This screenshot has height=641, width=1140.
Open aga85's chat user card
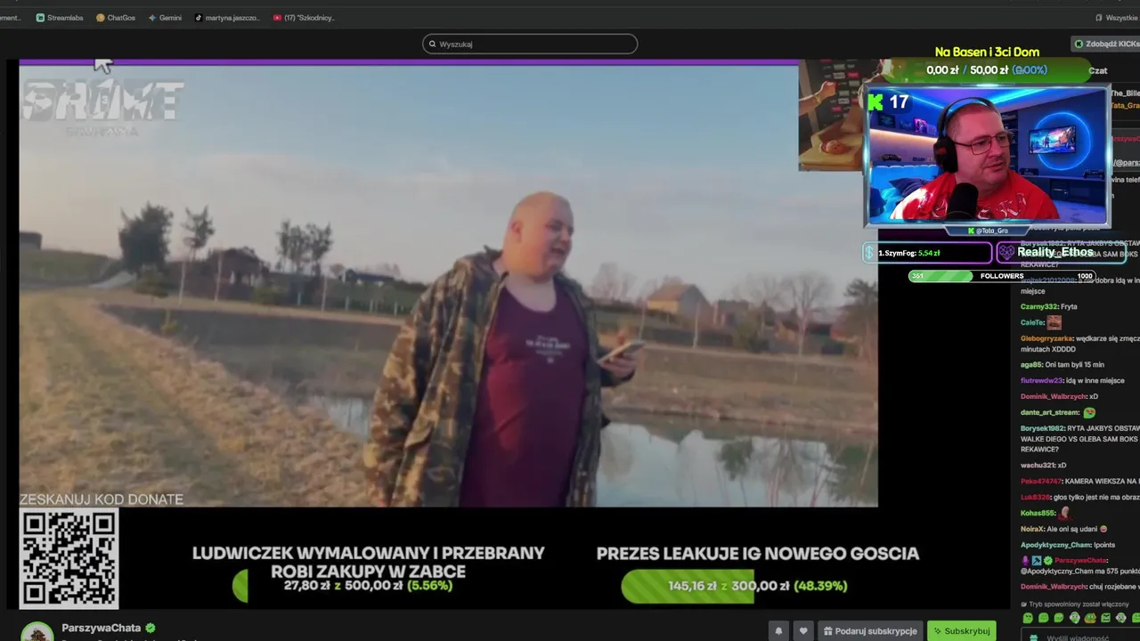[x=1031, y=365]
